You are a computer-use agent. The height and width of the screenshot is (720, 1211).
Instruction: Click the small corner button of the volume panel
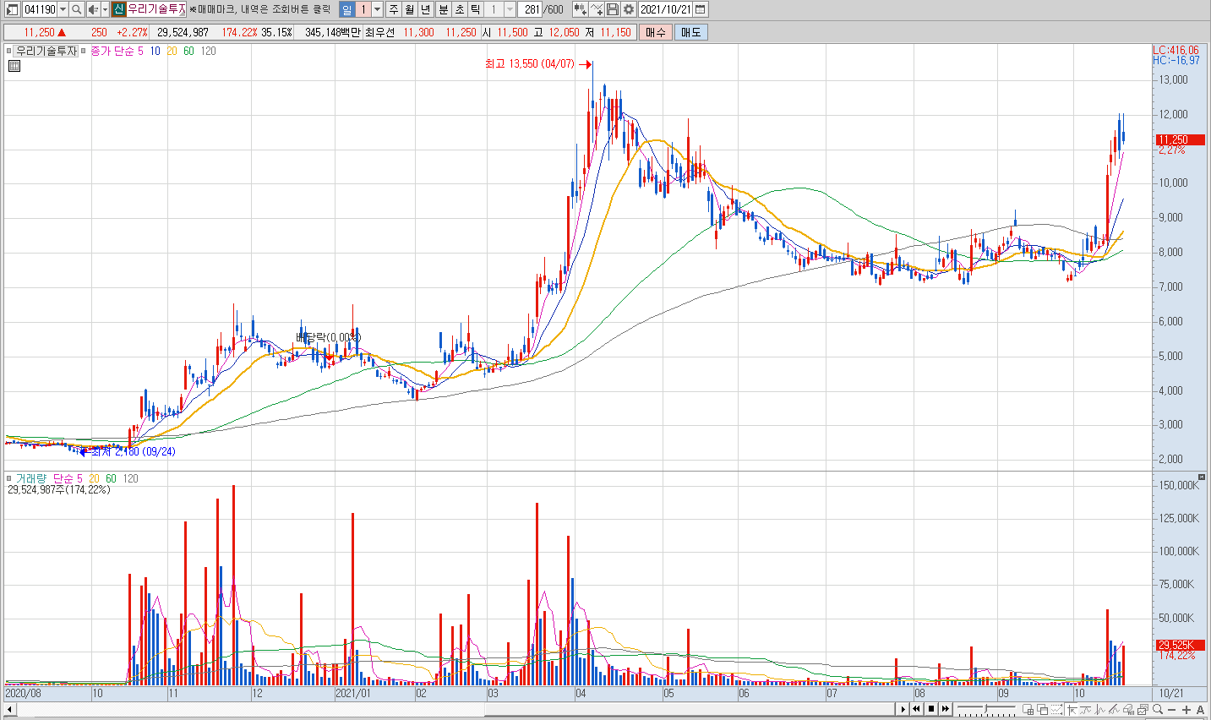[1202, 477]
